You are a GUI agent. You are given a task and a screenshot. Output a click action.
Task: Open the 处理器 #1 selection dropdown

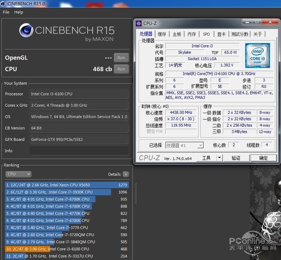[185, 145]
